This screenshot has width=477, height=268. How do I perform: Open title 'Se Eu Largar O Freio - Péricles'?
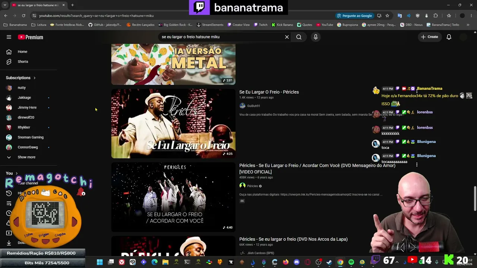point(269,92)
